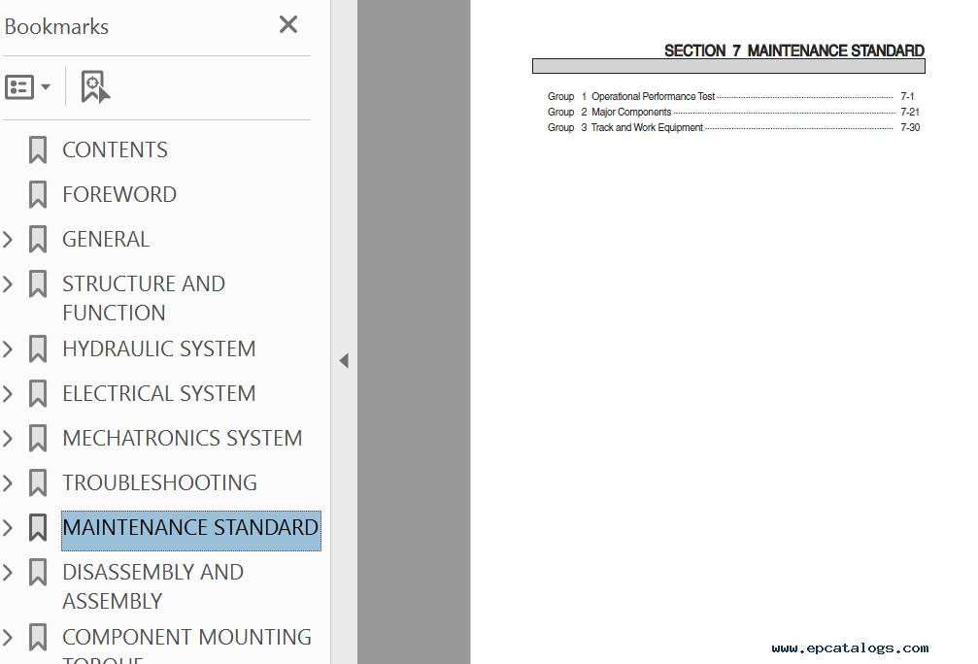The height and width of the screenshot is (664, 978).
Task: Click the find current bookmark icon
Action: pyautogui.click(x=95, y=86)
